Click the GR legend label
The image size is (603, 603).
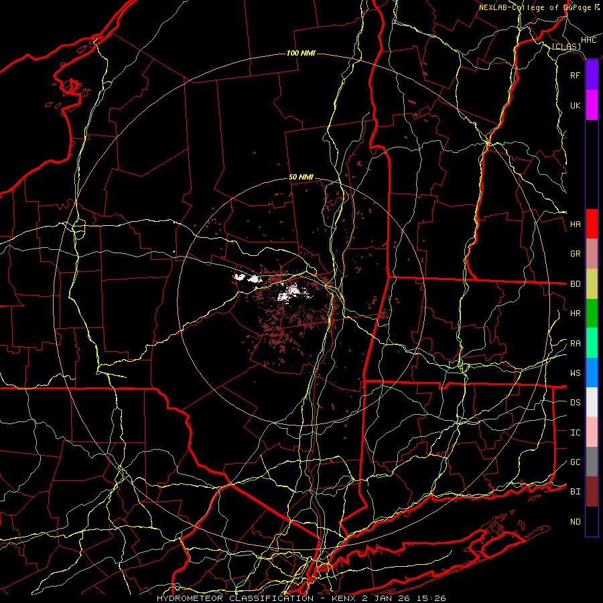(575, 254)
